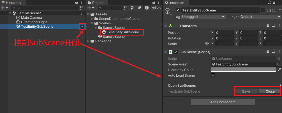282x113 pixels.
Task: Open the Hierarchy search window icon
Action: pyautogui.click(x=82, y=8)
